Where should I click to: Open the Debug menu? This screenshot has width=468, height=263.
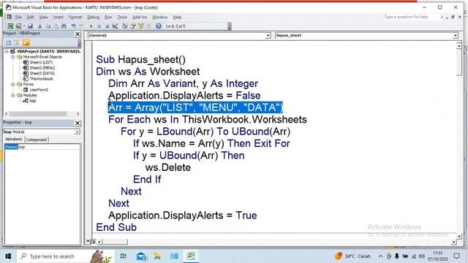point(93,18)
